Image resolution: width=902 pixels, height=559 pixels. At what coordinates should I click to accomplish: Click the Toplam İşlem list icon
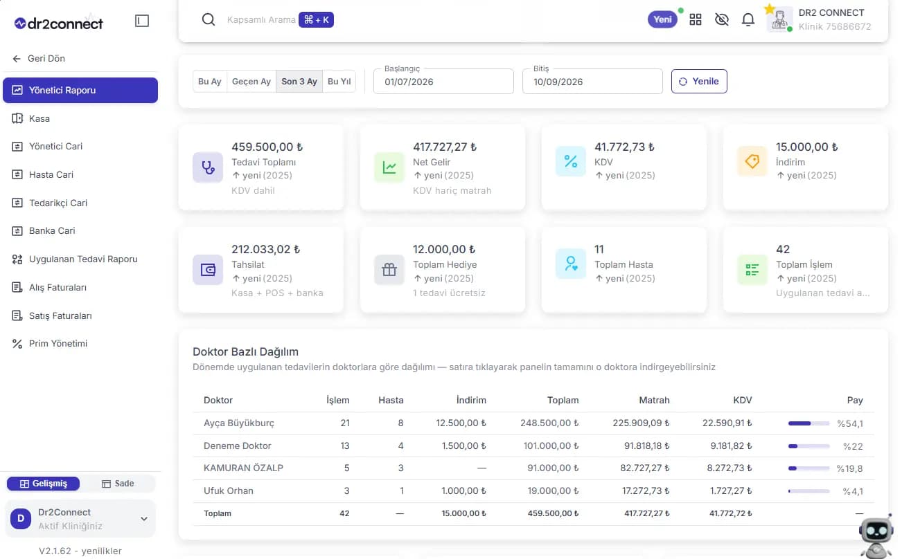click(x=752, y=270)
